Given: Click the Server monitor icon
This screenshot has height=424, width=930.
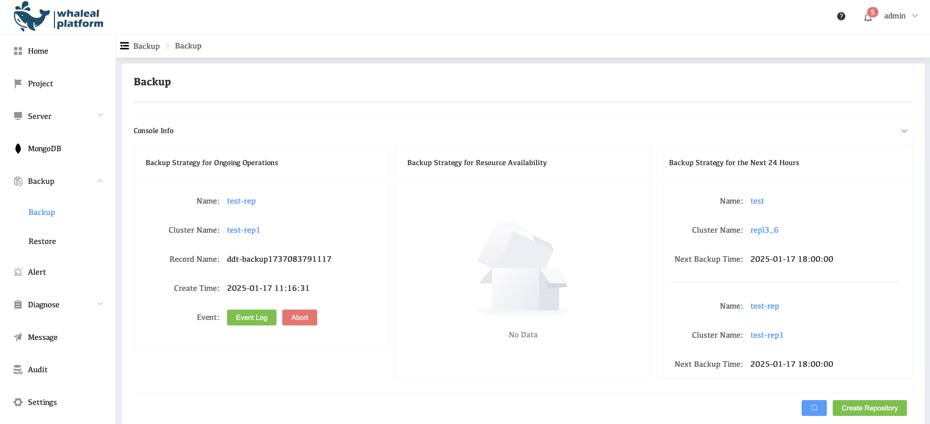Looking at the screenshot, I should pos(18,116).
